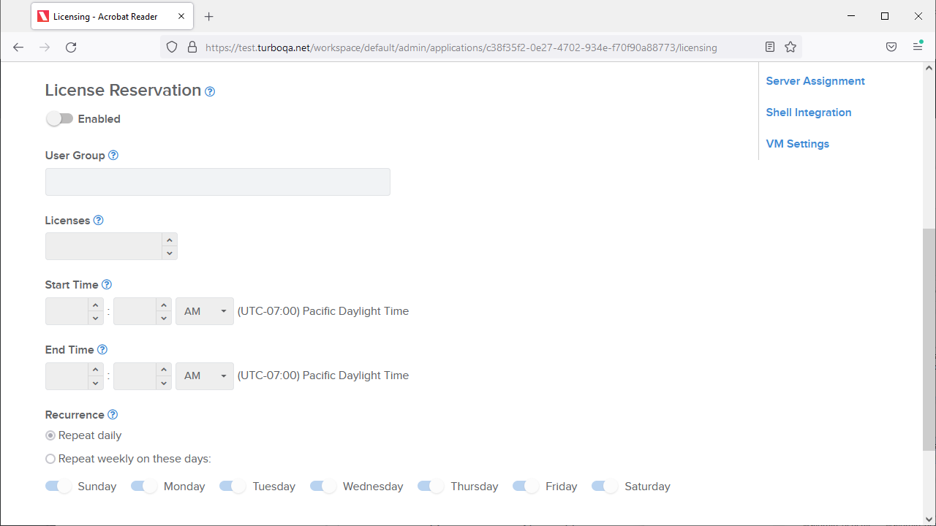Increase the End Time minutes
936x526 pixels.
(165, 370)
